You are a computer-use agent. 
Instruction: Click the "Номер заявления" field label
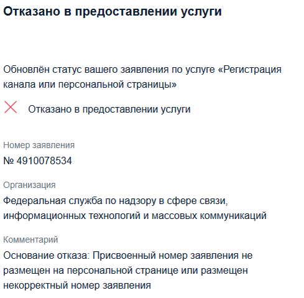pos(39,145)
